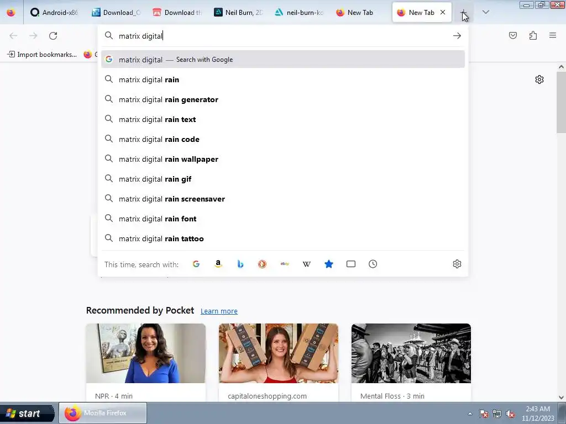Search in History clock icon
The image size is (566, 424).
tap(373, 264)
